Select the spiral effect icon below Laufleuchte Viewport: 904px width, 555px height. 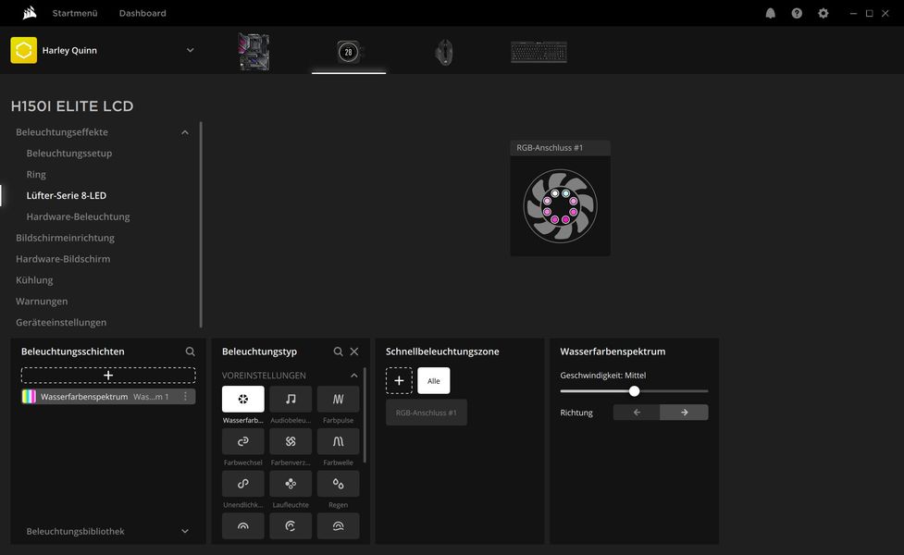coord(291,525)
